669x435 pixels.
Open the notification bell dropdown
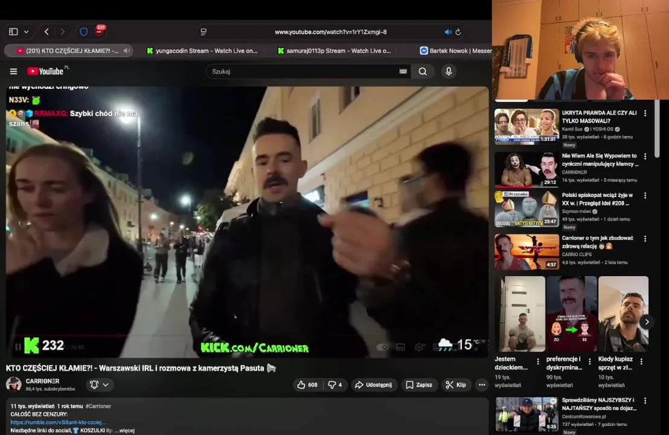pos(100,385)
